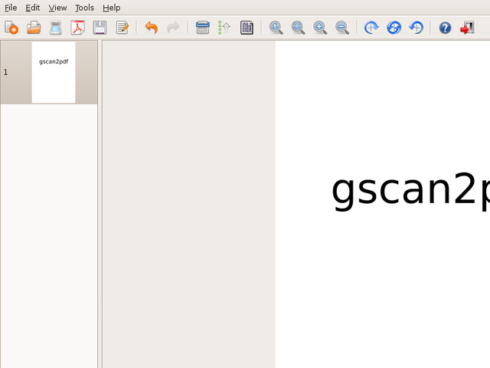Click the floppy disk Save icon
Screen dimensions: 490x368
point(100,28)
